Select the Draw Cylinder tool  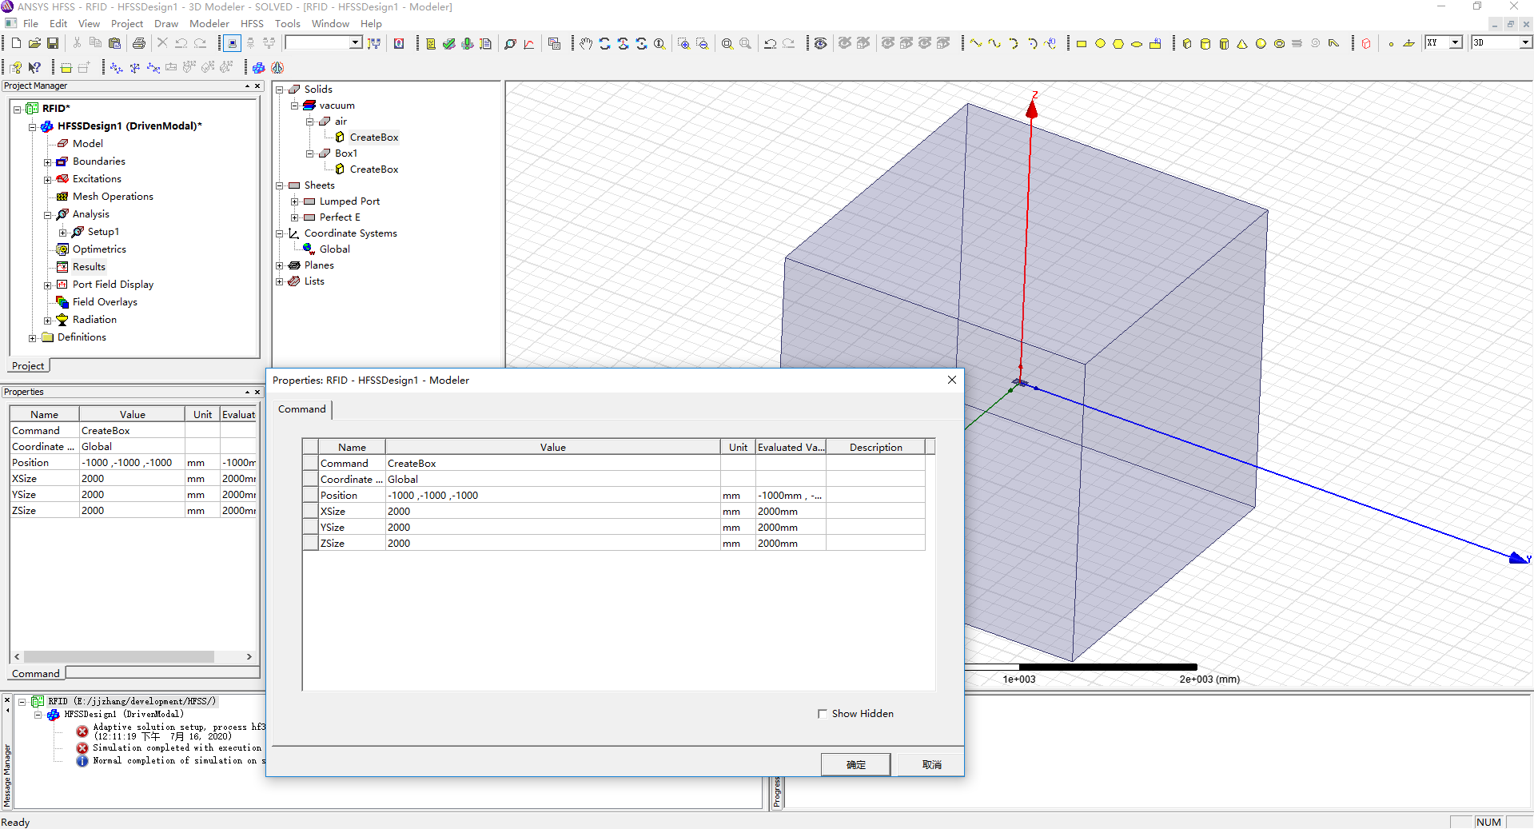(1205, 43)
